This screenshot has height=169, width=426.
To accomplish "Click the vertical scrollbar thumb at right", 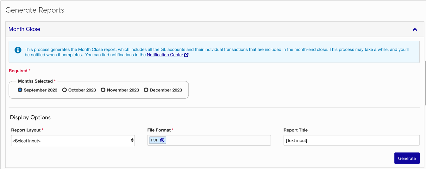I will pos(425,82).
